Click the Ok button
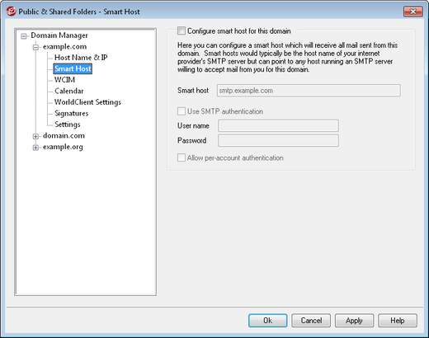This screenshot has width=429, height=338. coord(268,321)
